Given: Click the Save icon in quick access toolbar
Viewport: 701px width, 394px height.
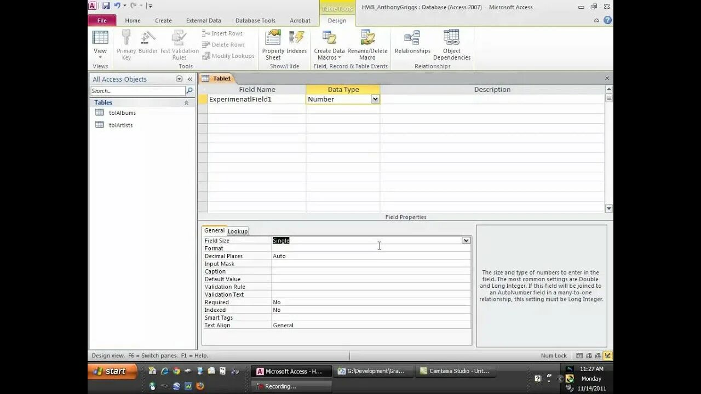Looking at the screenshot, I should coord(106,6).
